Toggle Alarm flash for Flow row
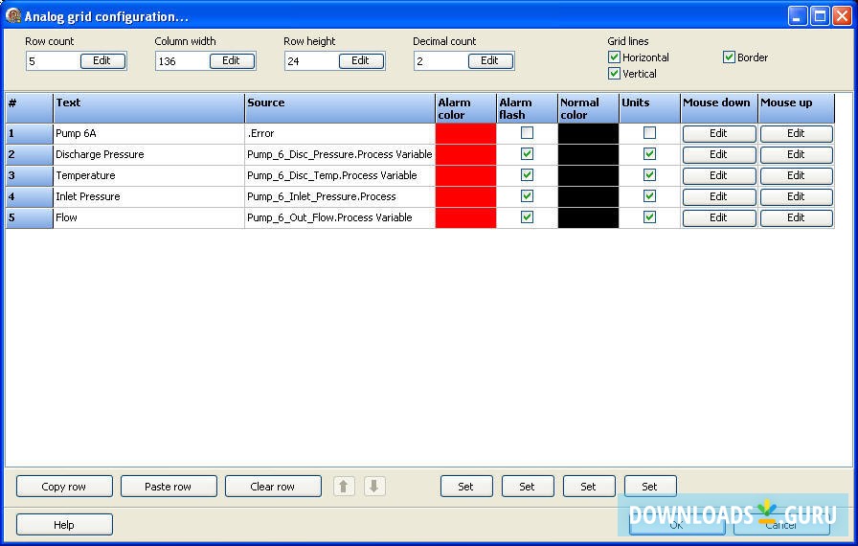The width and height of the screenshot is (858, 546). pyautogui.click(x=527, y=217)
